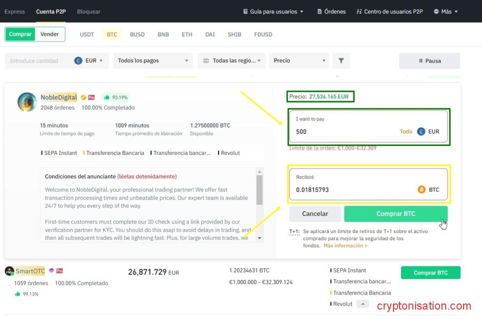This screenshot has width=482, height=319.
Task: Click the Centro de usuarios P2P icon
Action: click(359, 12)
